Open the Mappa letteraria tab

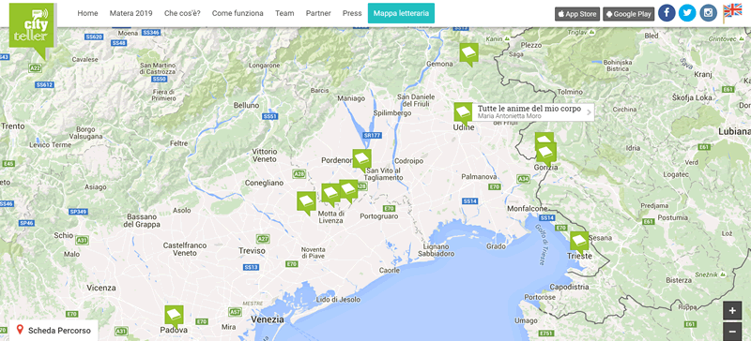pos(401,13)
